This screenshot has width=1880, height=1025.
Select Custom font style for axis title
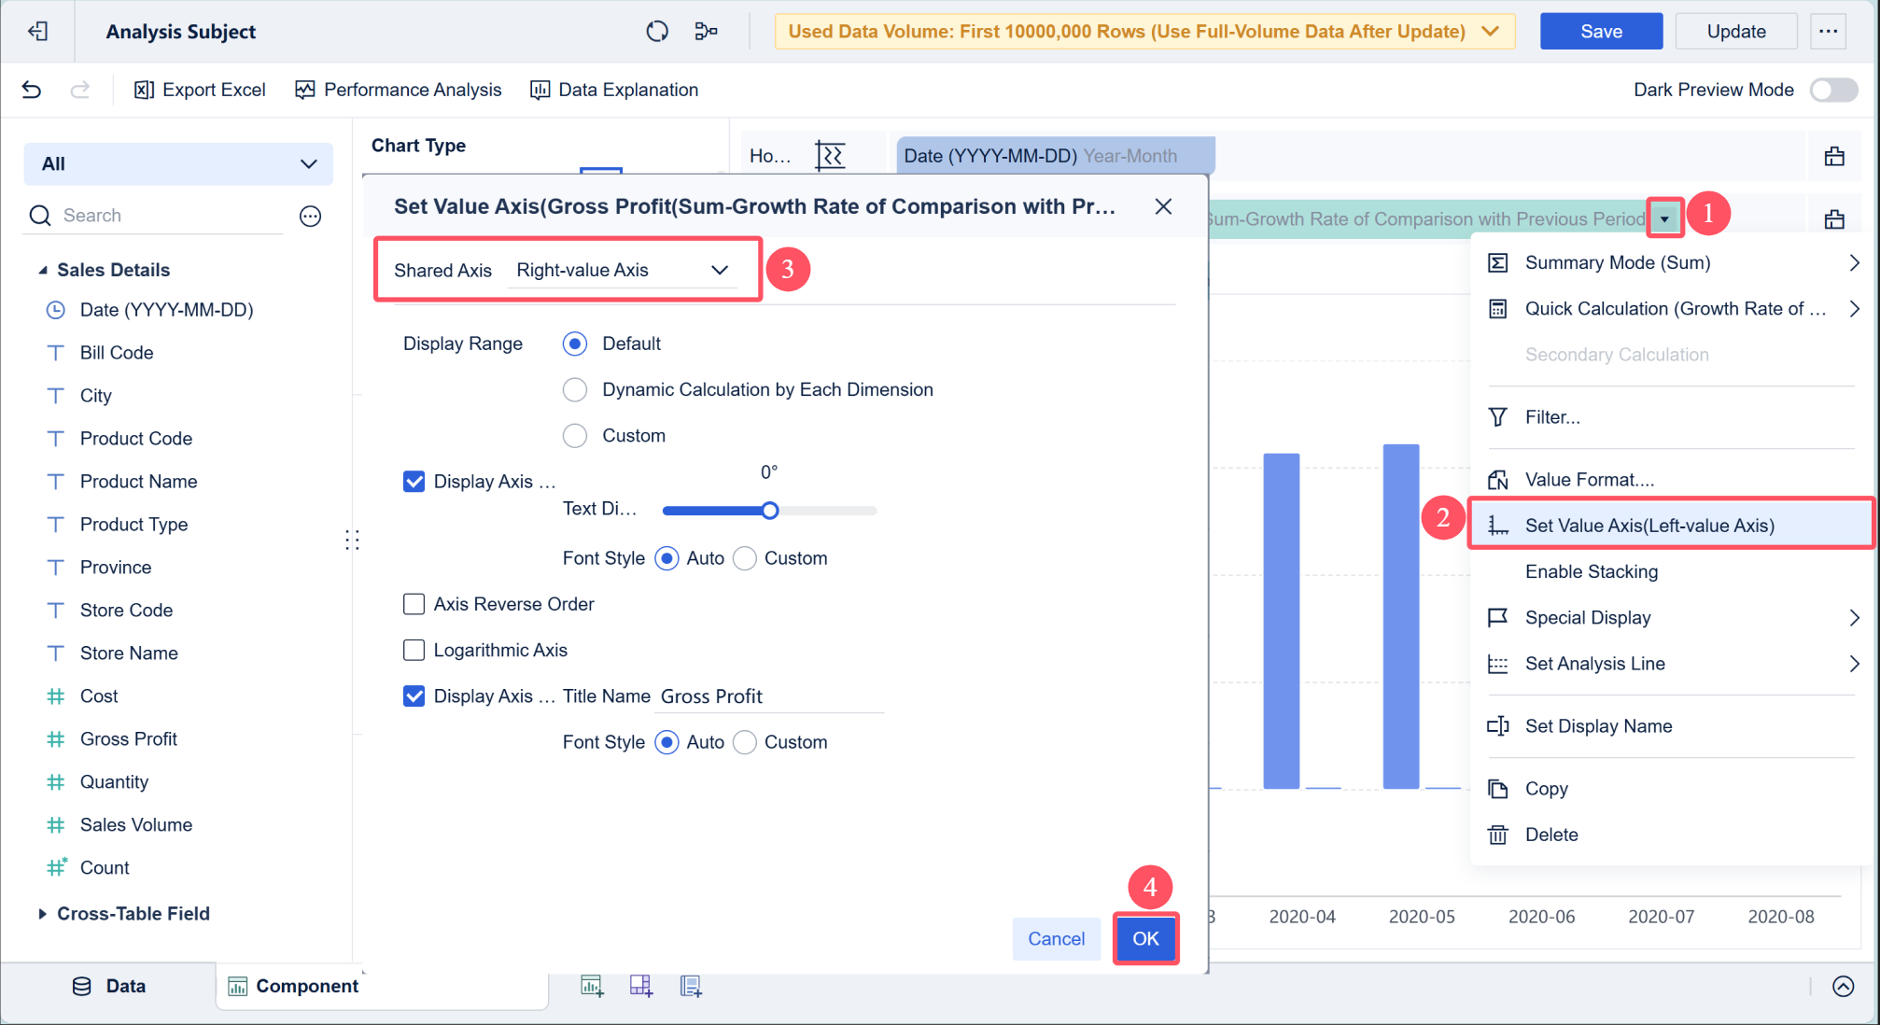coord(745,742)
